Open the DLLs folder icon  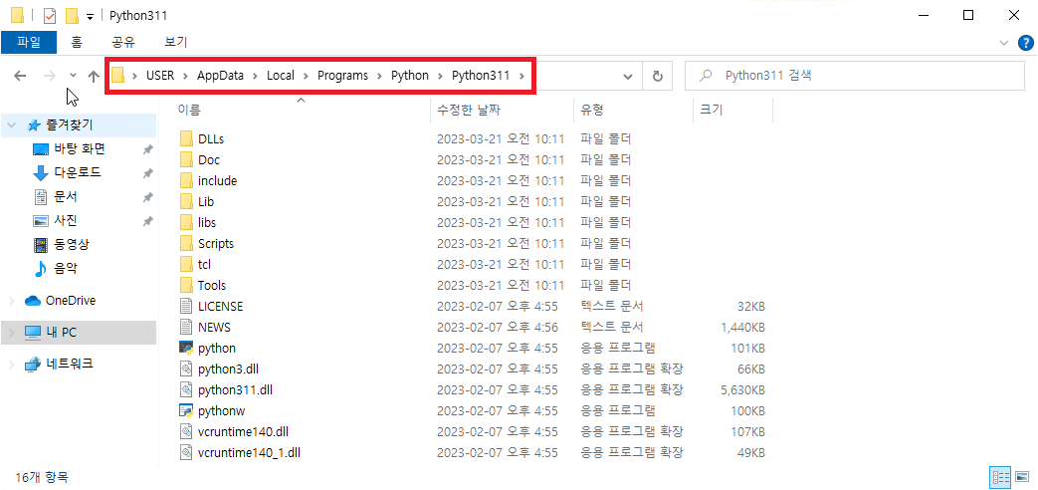[x=186, y=139]
